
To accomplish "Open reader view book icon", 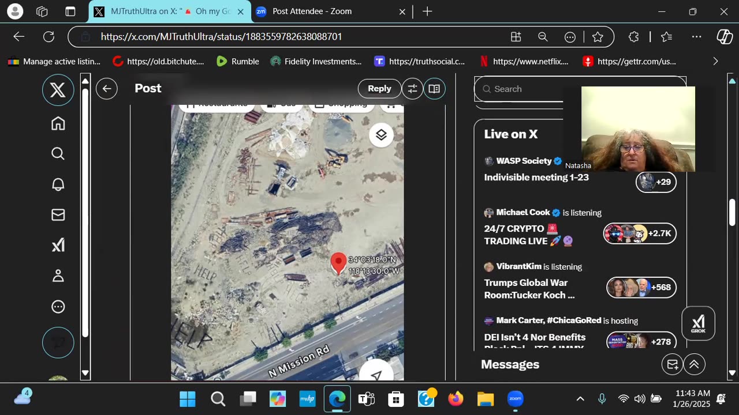I will (434, 89).
